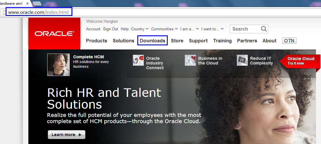Click the Reduce IT Complexity icon
The image size is (321, 144).
242,60
